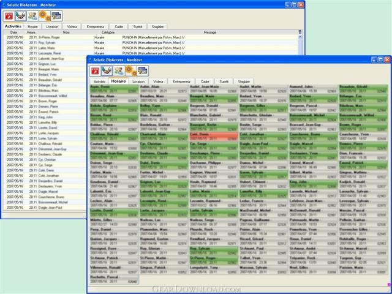The width and height of the screenshot is (392, 294).
Task: Select green Roy, Sylvain employee card
Action: pos(214,251)
